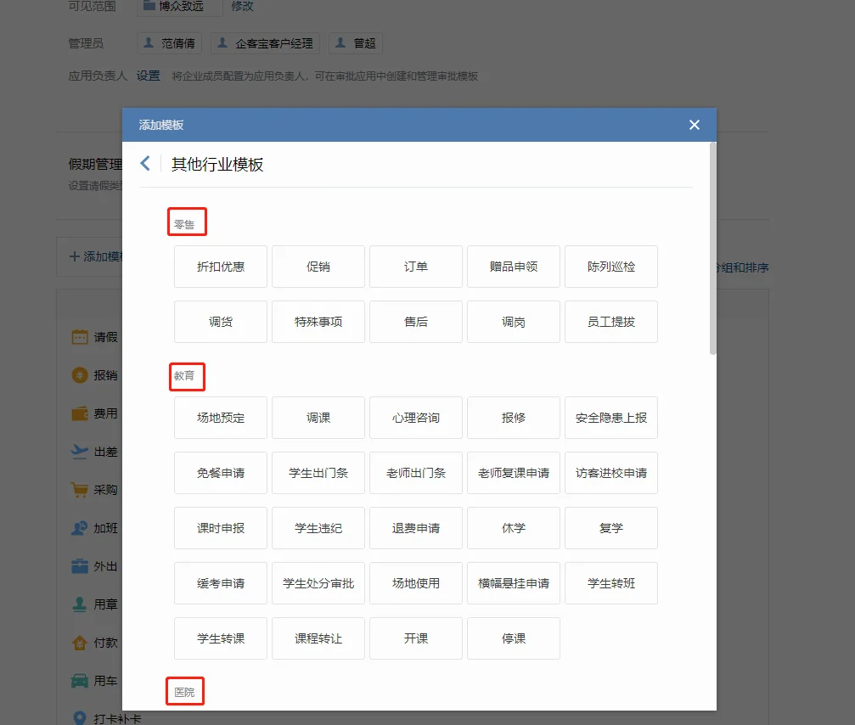Click the person icon next to 企客宝客户经理
855x725 pixels.
click(222, 42)
